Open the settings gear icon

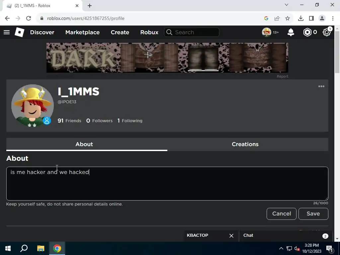pyautogui.click(x=327, y=32)
